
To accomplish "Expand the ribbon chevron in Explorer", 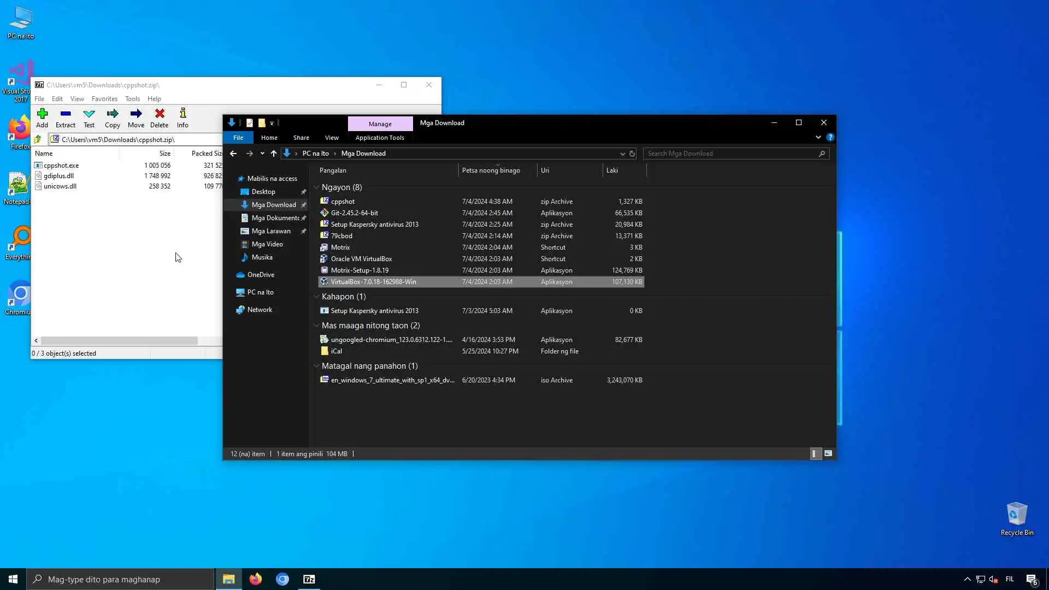I will click(818, 137).
